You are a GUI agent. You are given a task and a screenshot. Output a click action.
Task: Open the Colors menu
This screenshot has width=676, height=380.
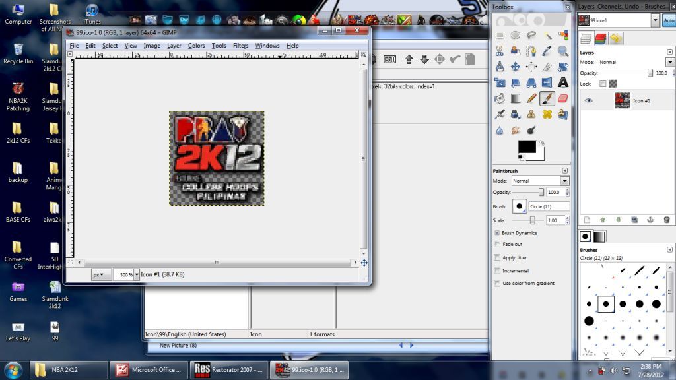coord(196,46)
